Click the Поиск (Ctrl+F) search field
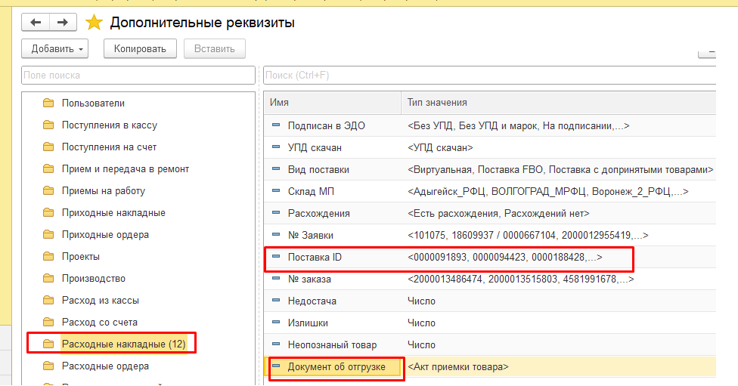The width and height of the screenshot is (738, 386). [x=489, y=76]
